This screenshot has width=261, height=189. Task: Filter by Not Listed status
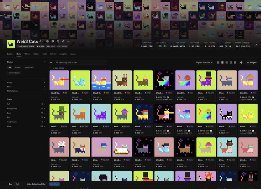(29, 67)
